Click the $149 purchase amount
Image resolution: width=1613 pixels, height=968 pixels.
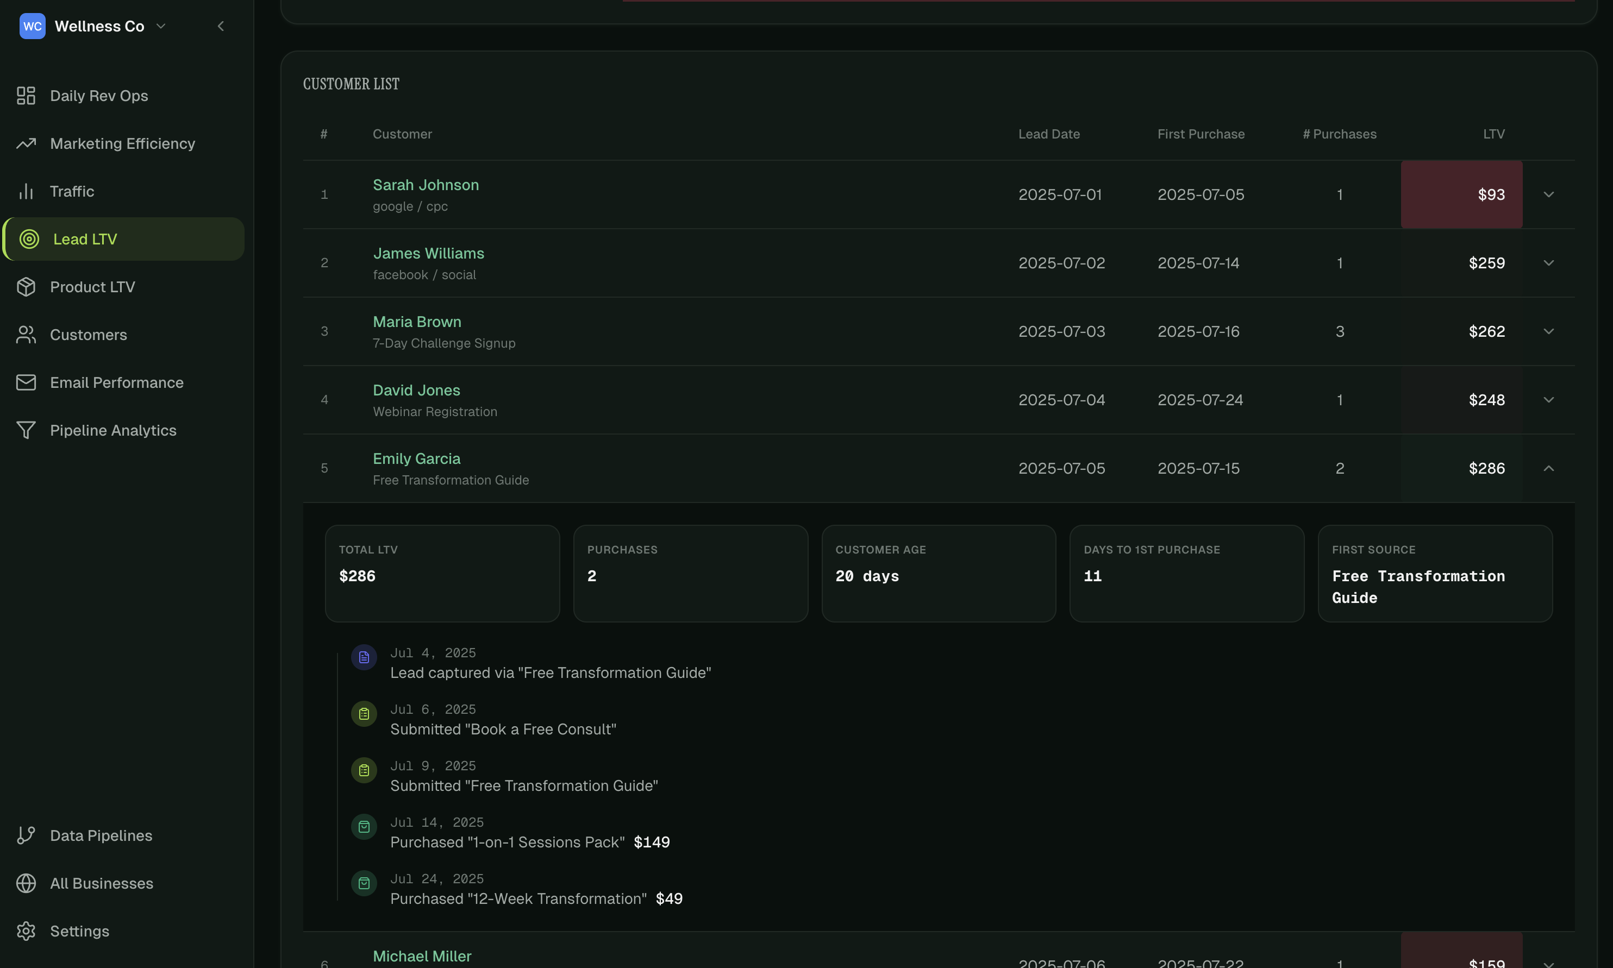[651, 842]
